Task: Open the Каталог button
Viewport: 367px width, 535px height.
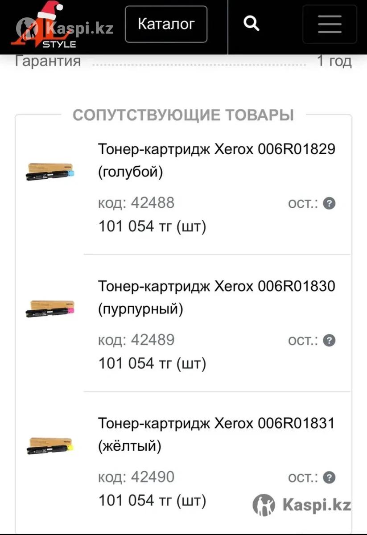Action: coord(166,24)
